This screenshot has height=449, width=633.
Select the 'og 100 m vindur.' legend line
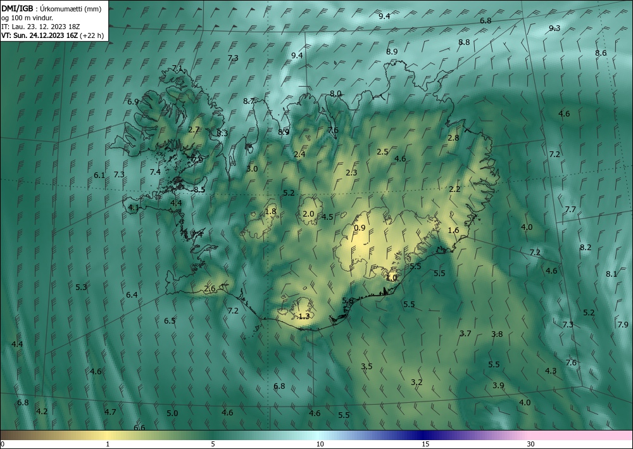coord(27,17)
